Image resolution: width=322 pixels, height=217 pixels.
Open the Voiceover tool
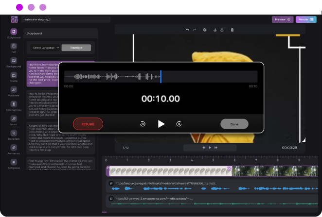pos(14,89)
